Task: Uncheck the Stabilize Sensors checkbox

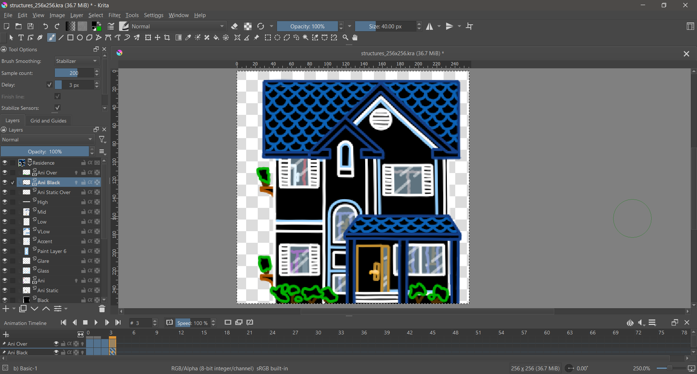Action: click(x=57, y=108)
